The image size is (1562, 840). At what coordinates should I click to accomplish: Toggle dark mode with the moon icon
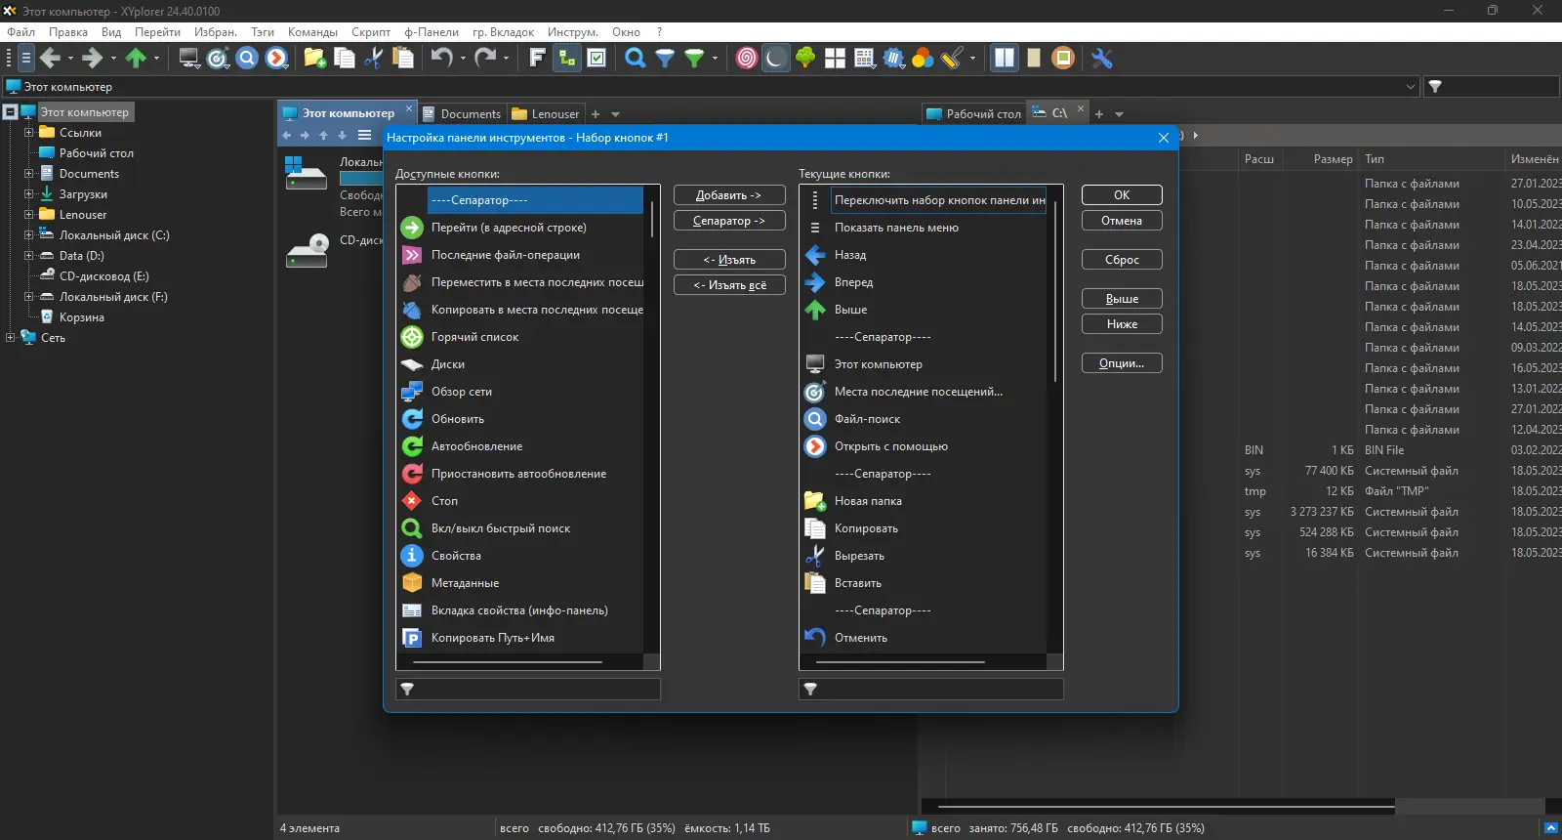[x=775, y=59]
